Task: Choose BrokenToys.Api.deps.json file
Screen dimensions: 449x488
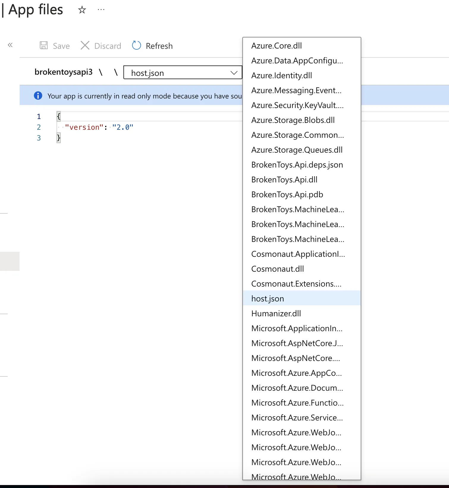Action: pyautogui.click(x=297, y=165)
